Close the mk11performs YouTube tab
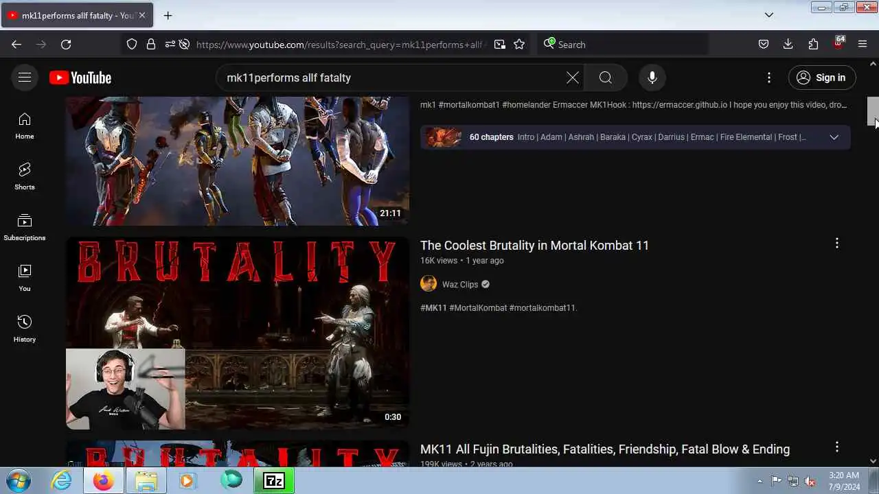This screenshot has width=879, height=494. click(x=142, y=15)
